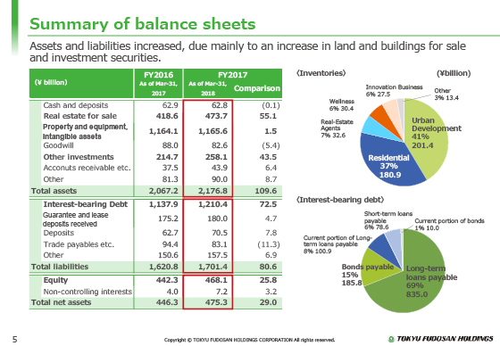Click the 'Goodwill' row label
Screen dimensions: 500x346
(x=58, y=145)
